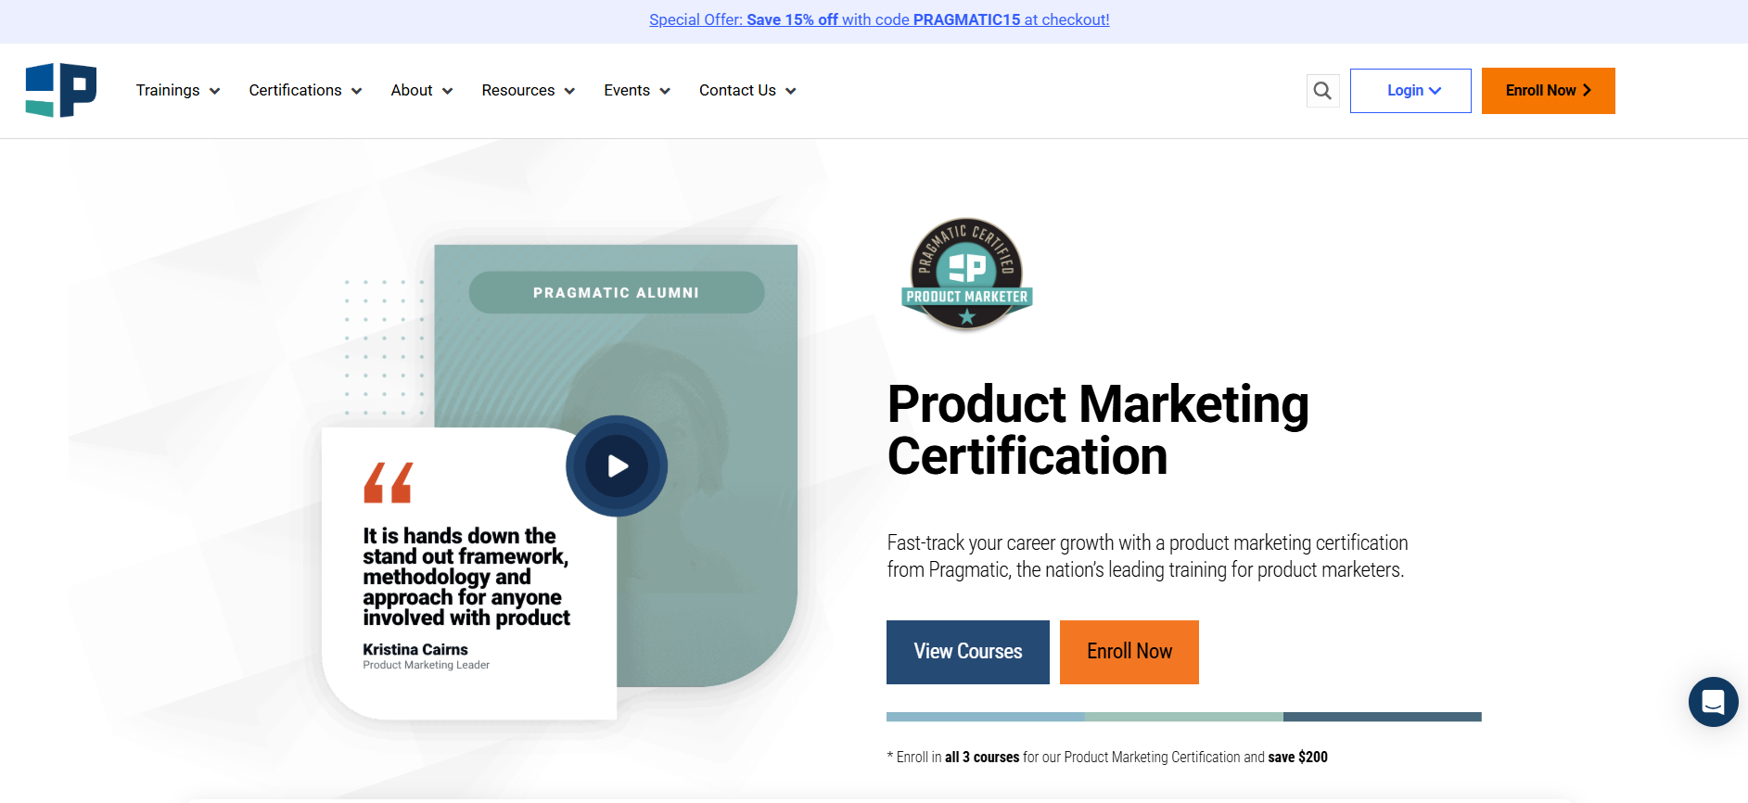
Task: Open the About menu
Action: (422, 90)
